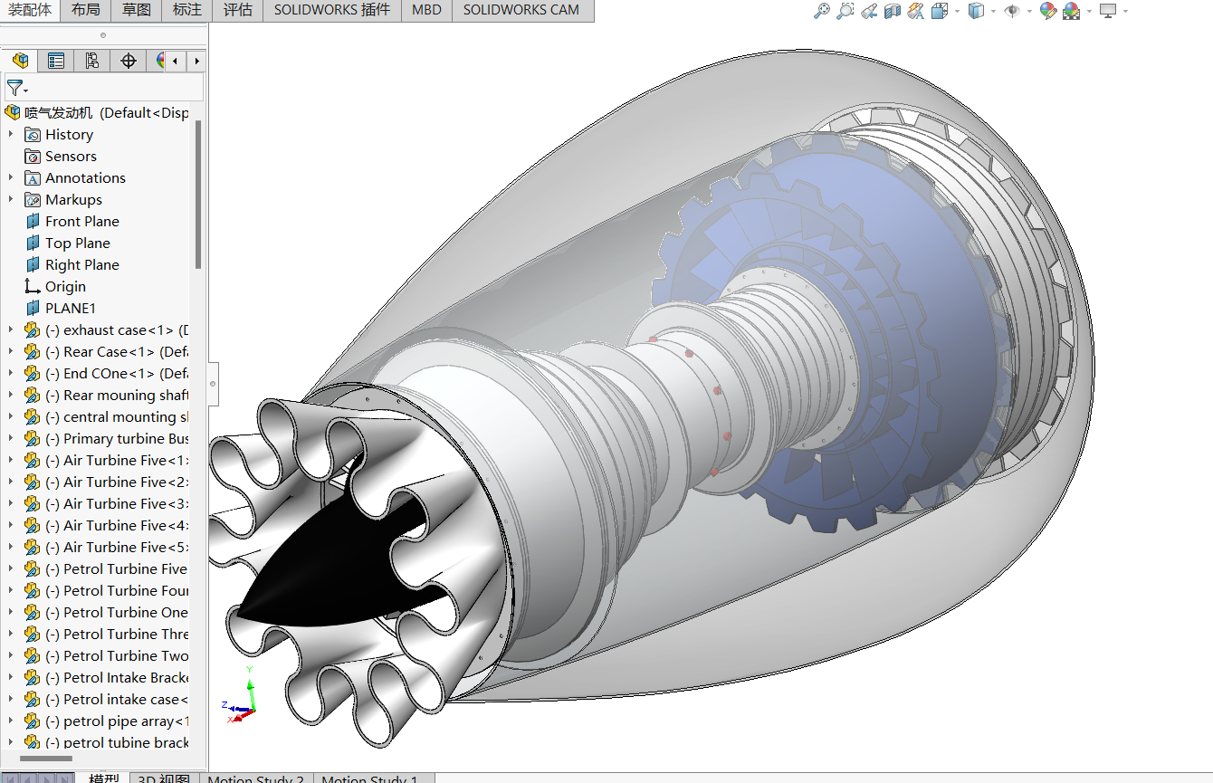Image resolution: width=1213 pixels, height=783 pixels.
Task: Click the vertical scrollbar of the feature tree
Action: [x=198, y=195]
